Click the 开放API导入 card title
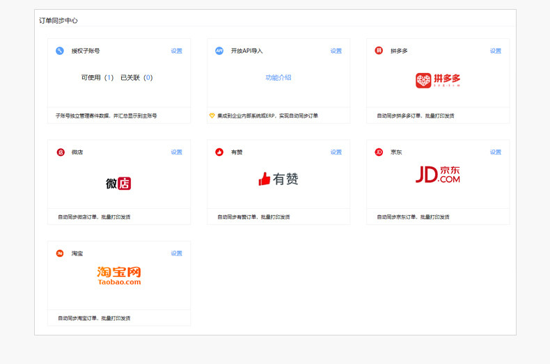Image resolution: width=550 pixels, height=364 pixels. pyautogui.click(x=247, y=51)
